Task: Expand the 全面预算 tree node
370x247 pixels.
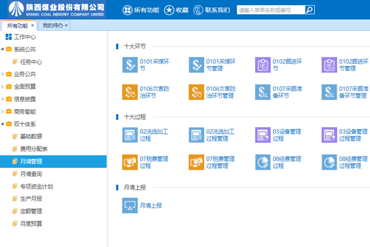Action: coord(3,87)
